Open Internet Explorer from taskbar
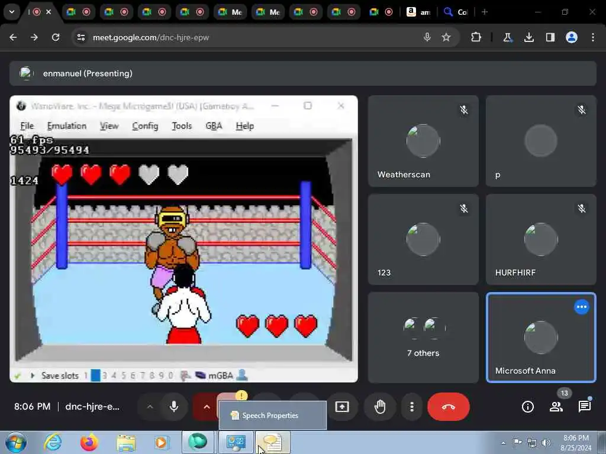The height and width of the screenshot is (454, 606). click(53, 442)
